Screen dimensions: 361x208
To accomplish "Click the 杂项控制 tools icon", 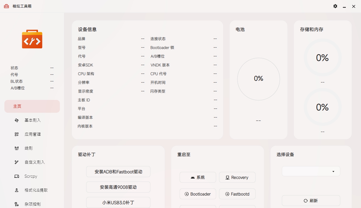I will (17, 204).
